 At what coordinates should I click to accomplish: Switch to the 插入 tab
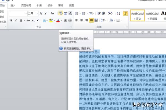coord(13,5)
